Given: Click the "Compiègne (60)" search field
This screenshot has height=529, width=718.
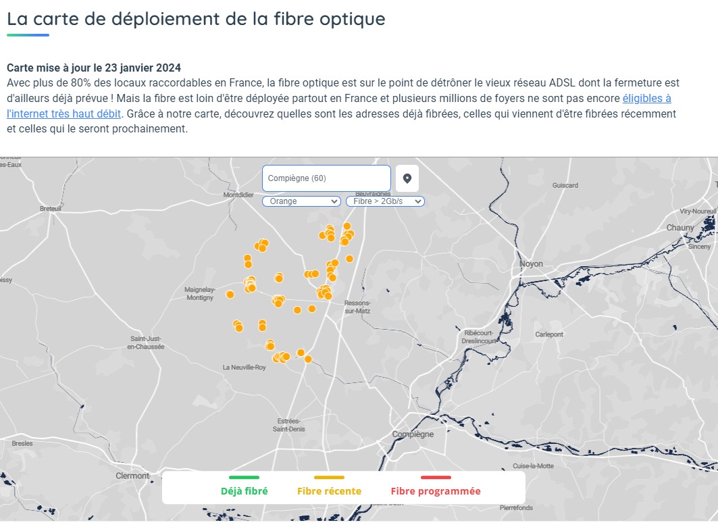Looking at the screenshot, I should (x=326, y=178).
